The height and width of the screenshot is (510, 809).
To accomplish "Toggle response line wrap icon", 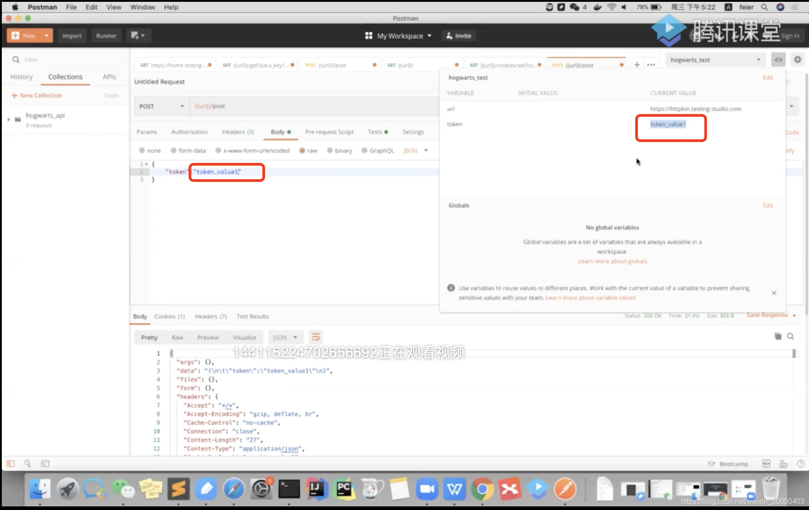I will point(316,337).
